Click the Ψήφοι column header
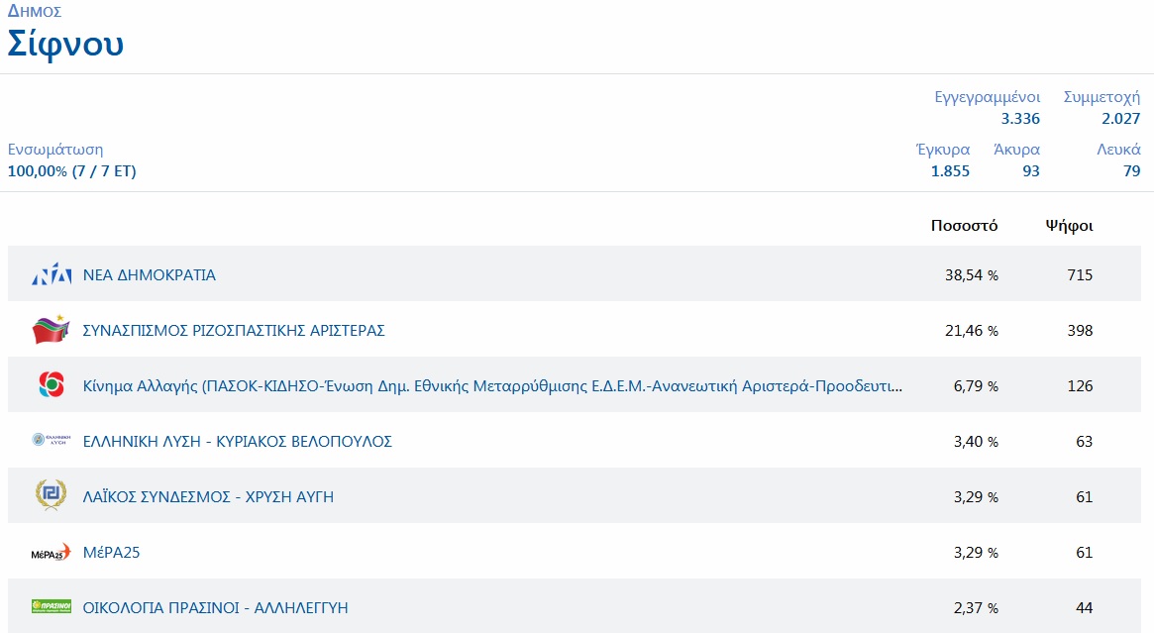 pyautogui.click(x=1069, y=226)
